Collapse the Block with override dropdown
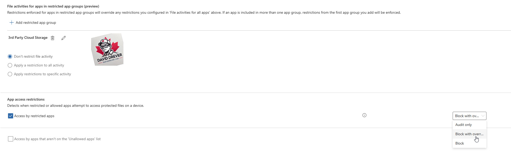The height and width of the screenshot is (151, 511). coord(469,116)
